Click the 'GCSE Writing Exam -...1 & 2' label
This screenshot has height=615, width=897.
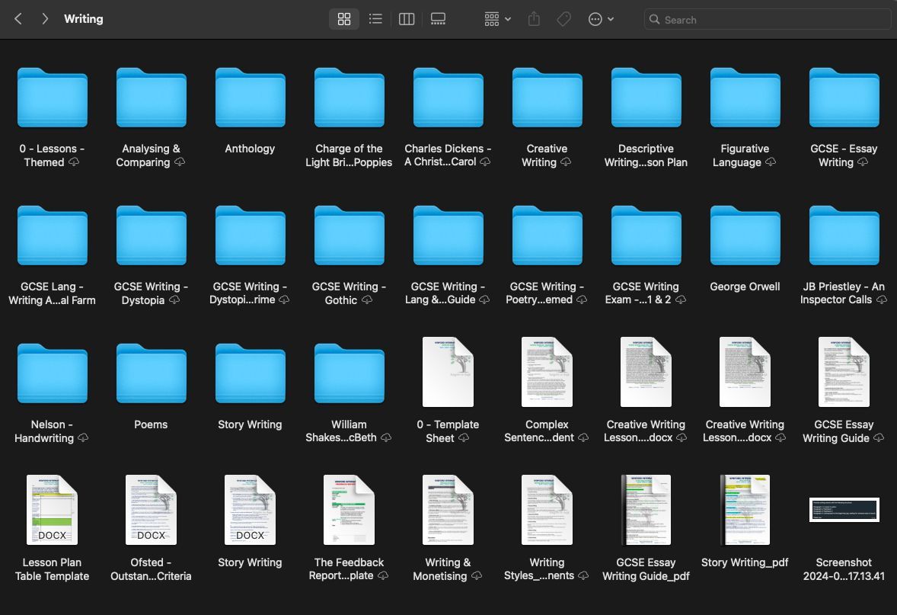[x=646, y=293]
